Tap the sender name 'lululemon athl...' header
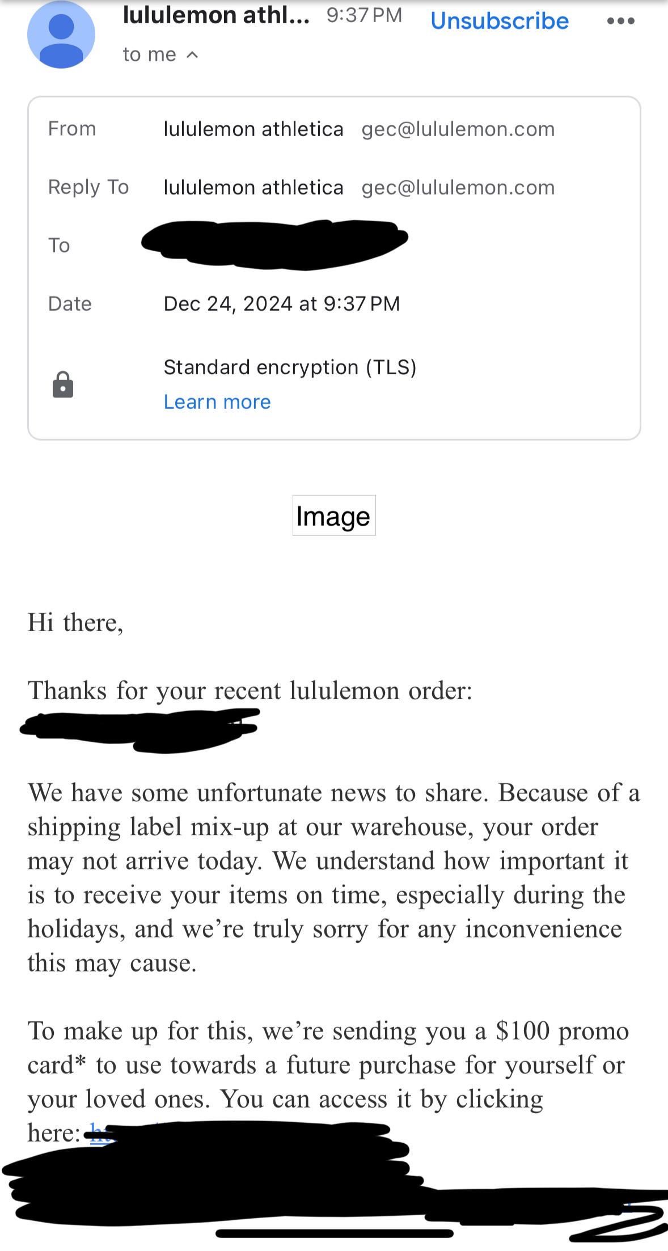This screenshot has height=1251, width=668. [x=216, y=15]
